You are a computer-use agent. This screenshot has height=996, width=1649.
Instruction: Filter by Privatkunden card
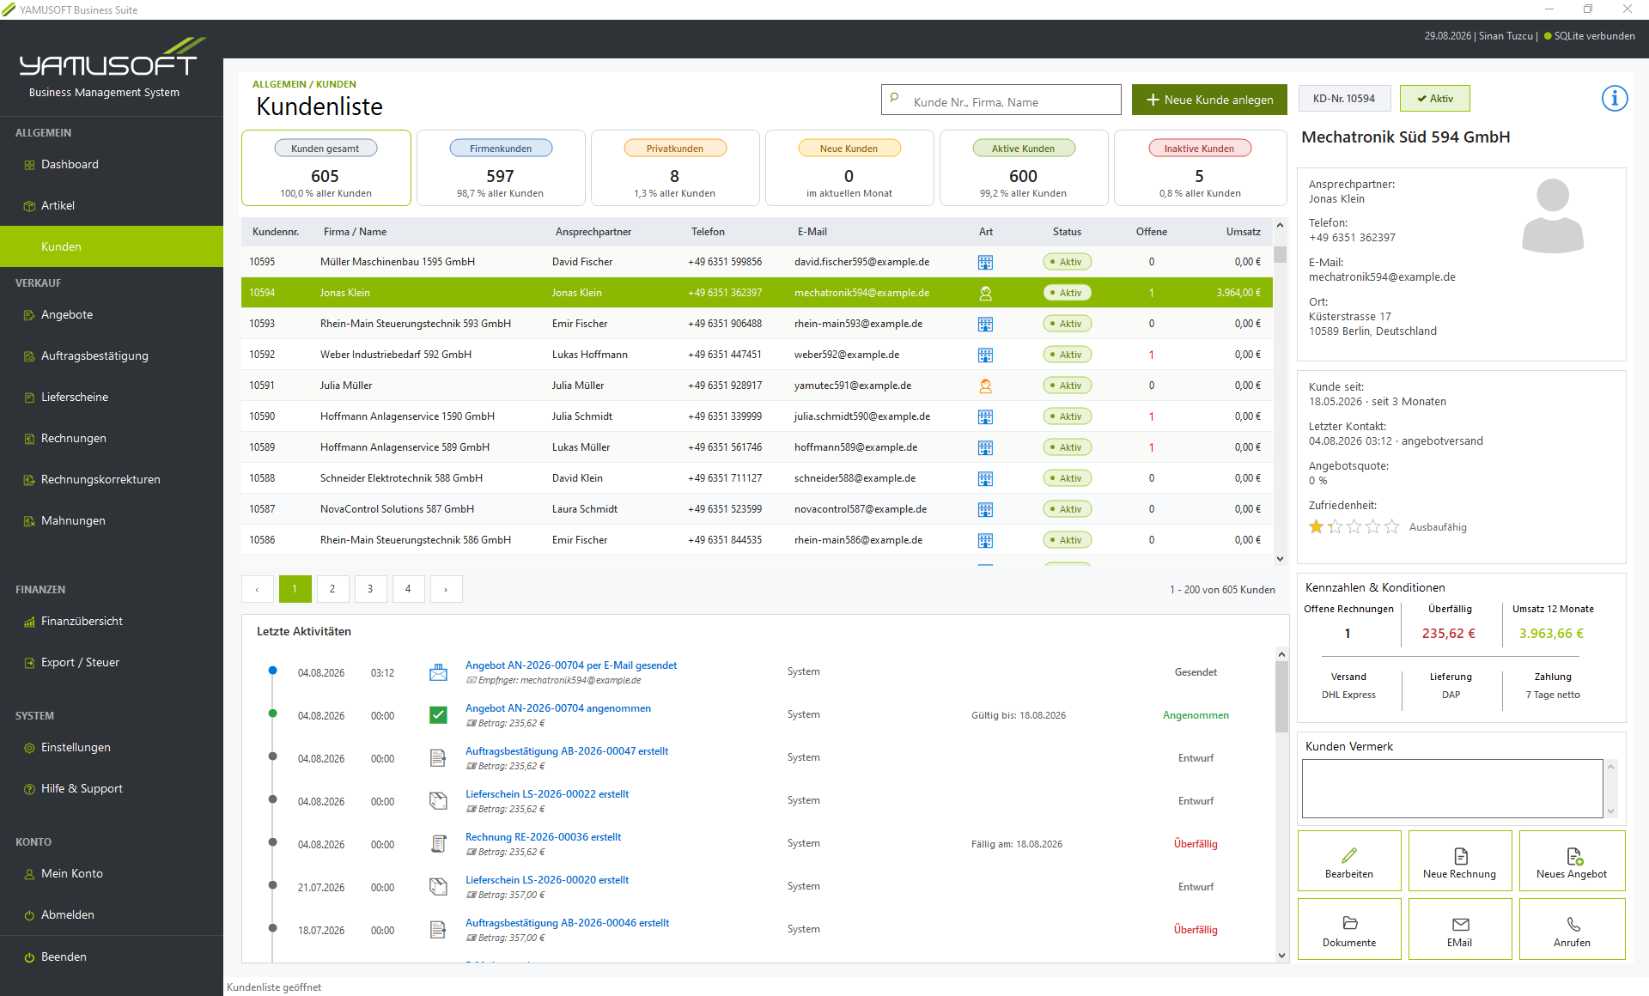click(x=675, y=167)
